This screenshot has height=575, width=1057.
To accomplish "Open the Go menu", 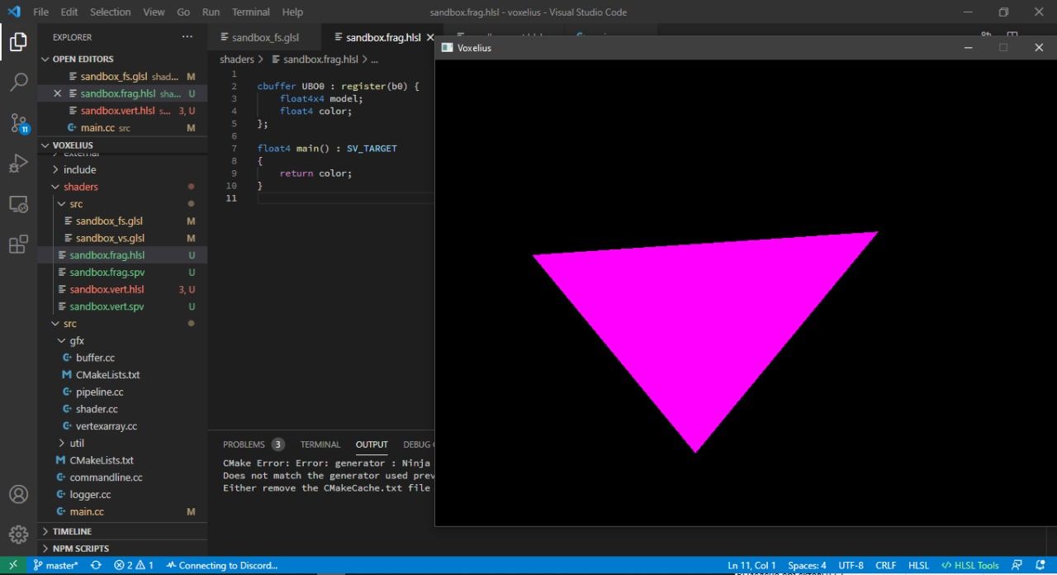I will click(183, 12).
